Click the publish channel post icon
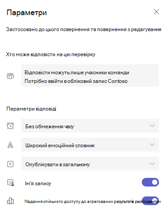 pyautogui.click(x=10, y=164)
